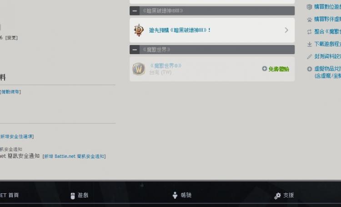Click the download arrow icon beside 下載遊戲程式

coord(309,45)
